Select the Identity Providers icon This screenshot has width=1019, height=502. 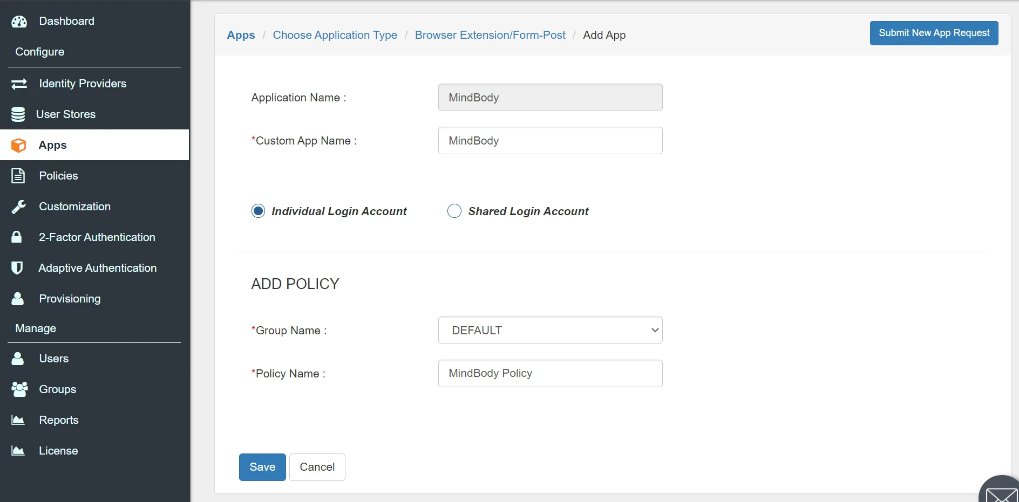[x=18, y=84]
